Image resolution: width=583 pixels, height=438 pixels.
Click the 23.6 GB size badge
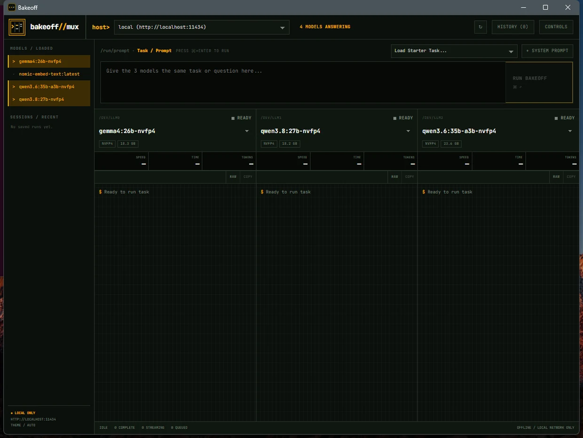[452, 144]
